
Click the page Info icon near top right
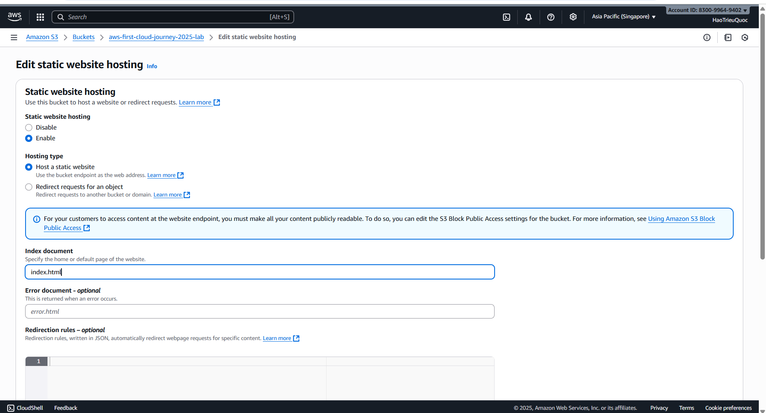pos(707,37)
